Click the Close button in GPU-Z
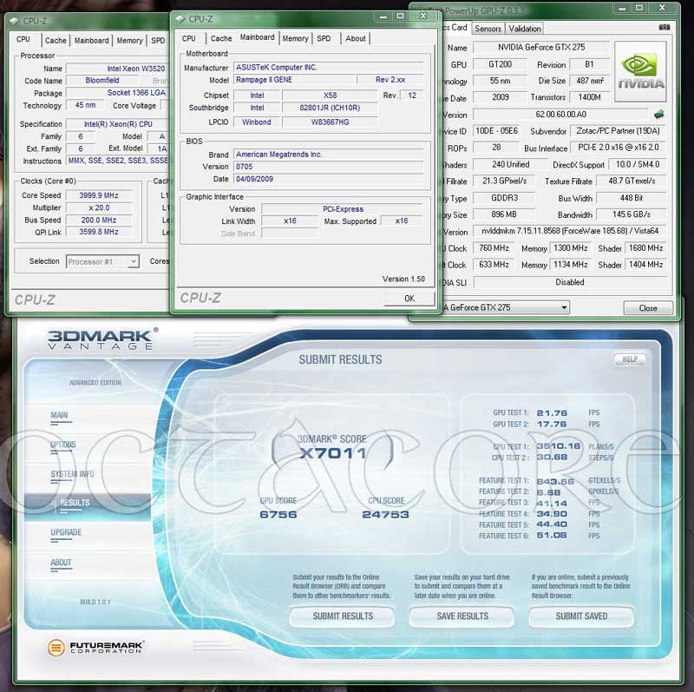Image resolution: width=694 pixels, height=692 pixels. point(648,308)
